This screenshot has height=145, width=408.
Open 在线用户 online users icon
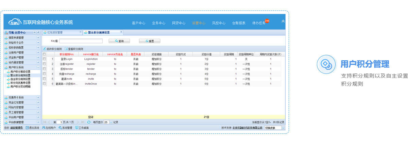pos(44,128)
